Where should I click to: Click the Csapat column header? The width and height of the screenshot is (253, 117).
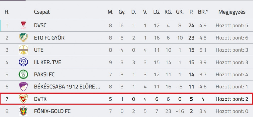click(x=42, y=12)
